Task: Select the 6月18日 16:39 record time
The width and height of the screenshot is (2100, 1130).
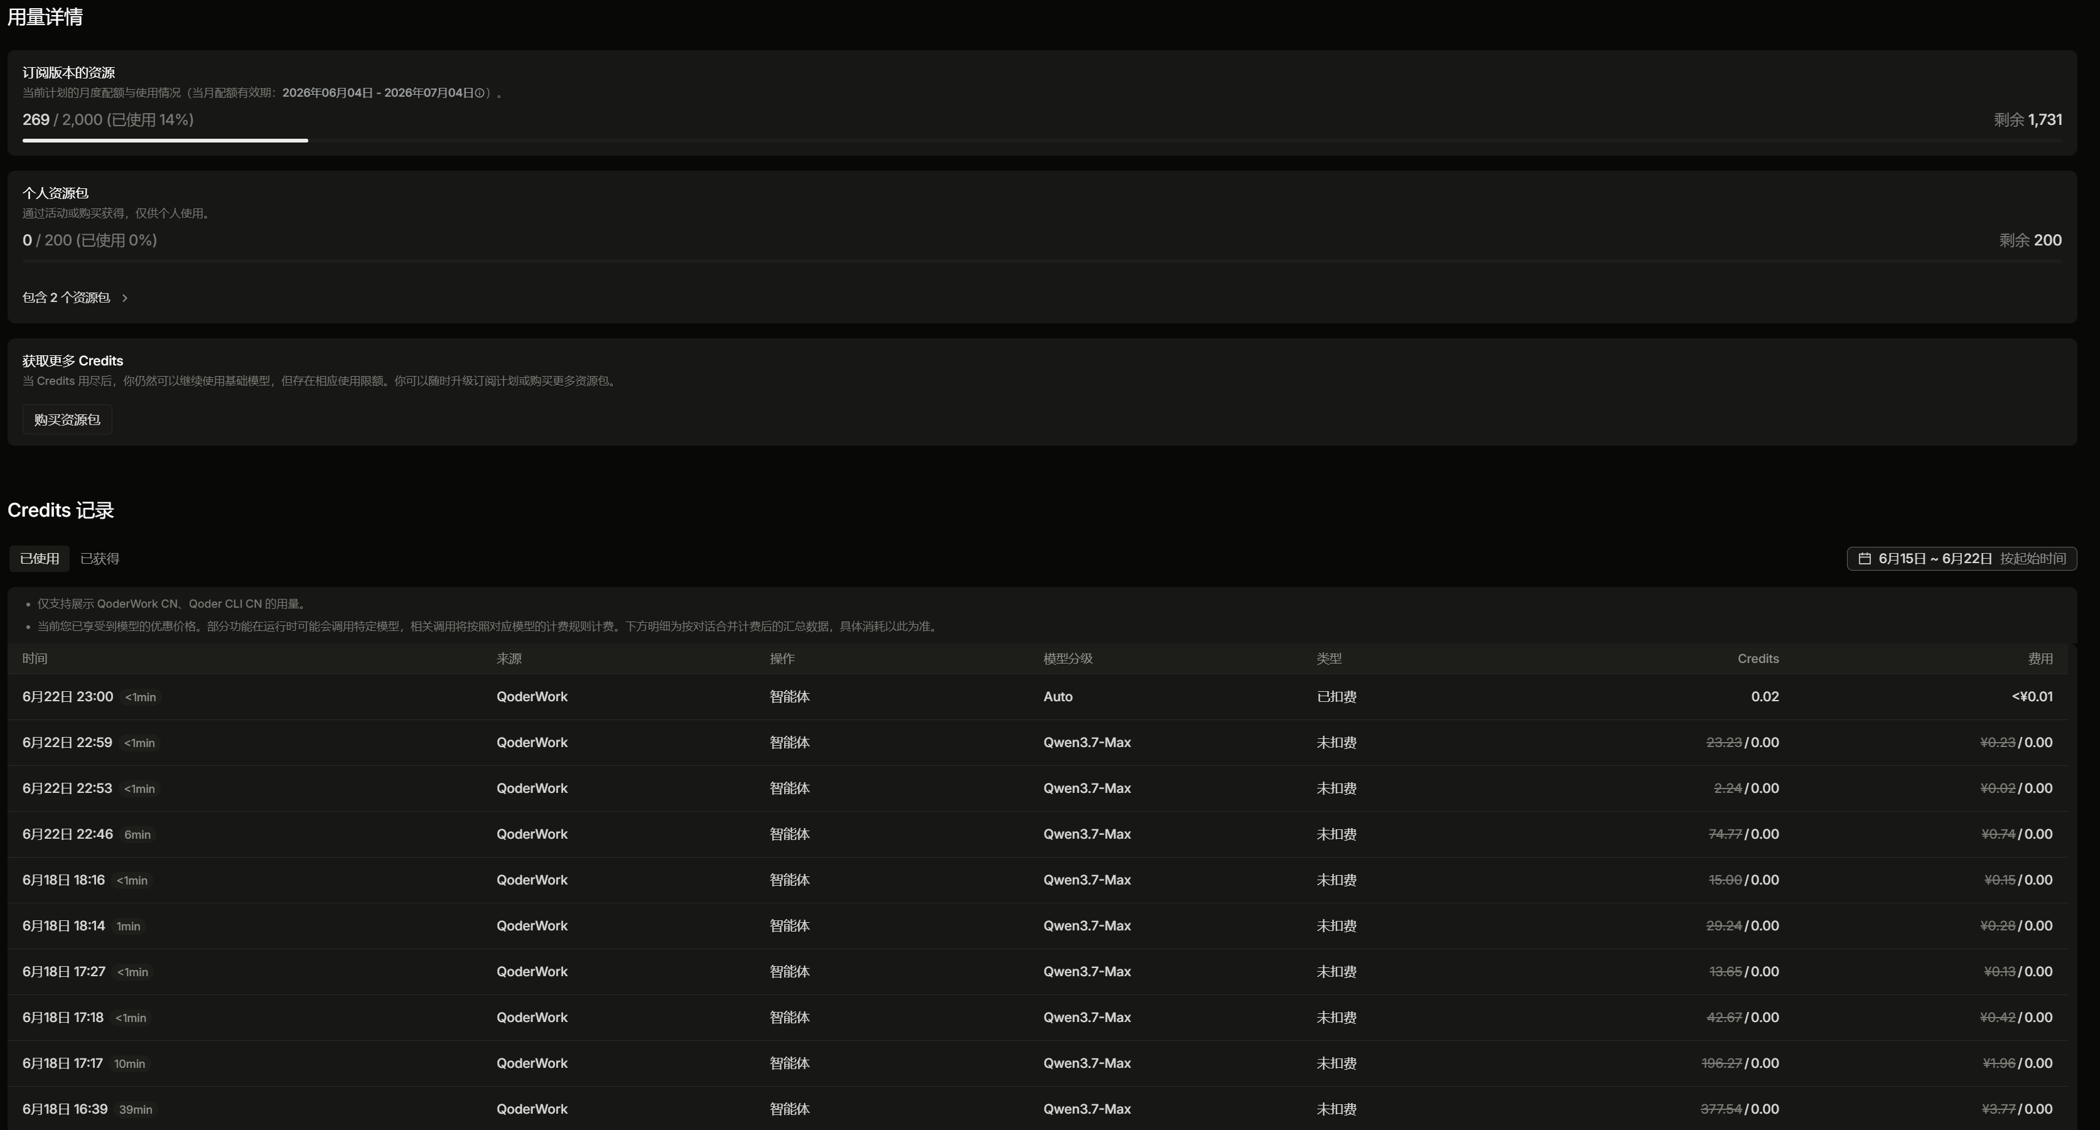Action: 65,1109
